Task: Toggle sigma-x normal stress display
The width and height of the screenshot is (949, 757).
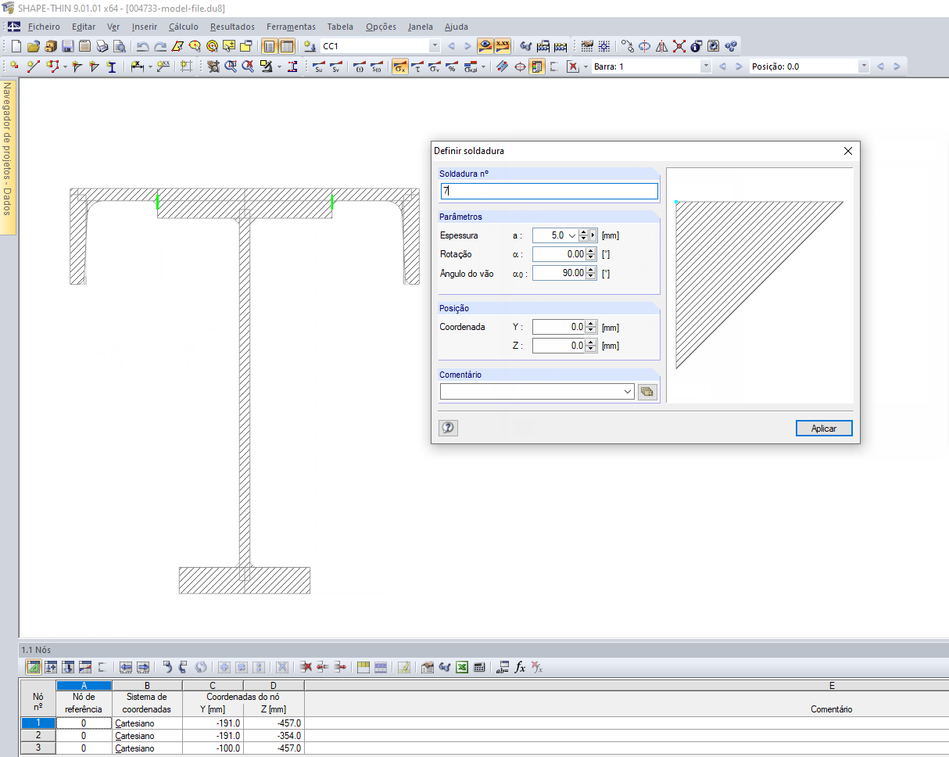Action: (399, 66)
